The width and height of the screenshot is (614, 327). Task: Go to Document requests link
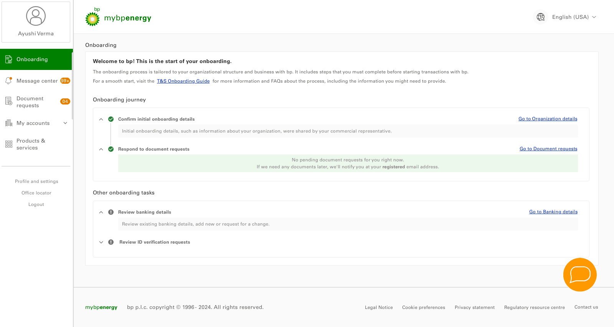pos(548,149)
